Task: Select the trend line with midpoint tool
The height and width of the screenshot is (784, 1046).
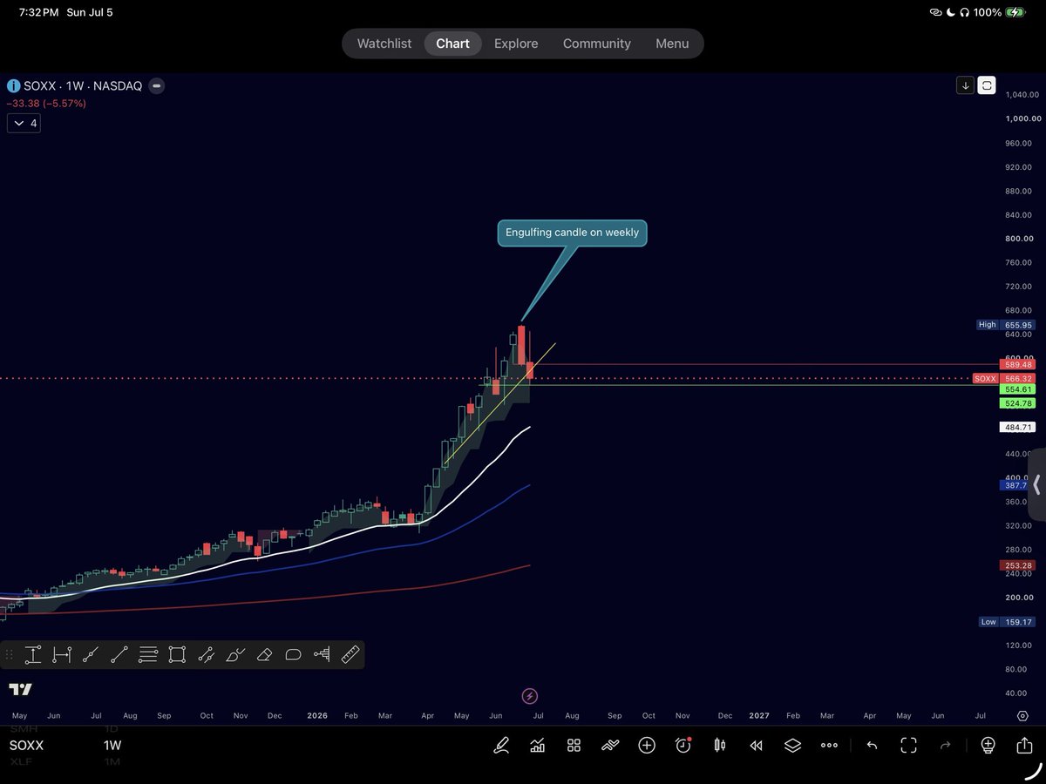Action: (91, 654)
